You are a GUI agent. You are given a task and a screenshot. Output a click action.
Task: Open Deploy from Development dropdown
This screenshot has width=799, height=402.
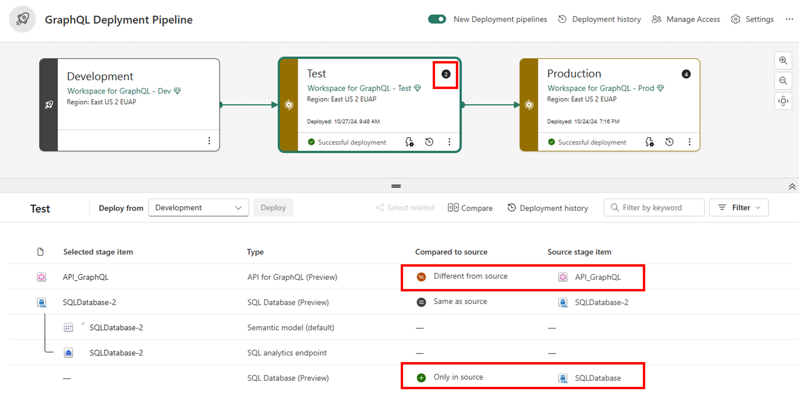198,208
